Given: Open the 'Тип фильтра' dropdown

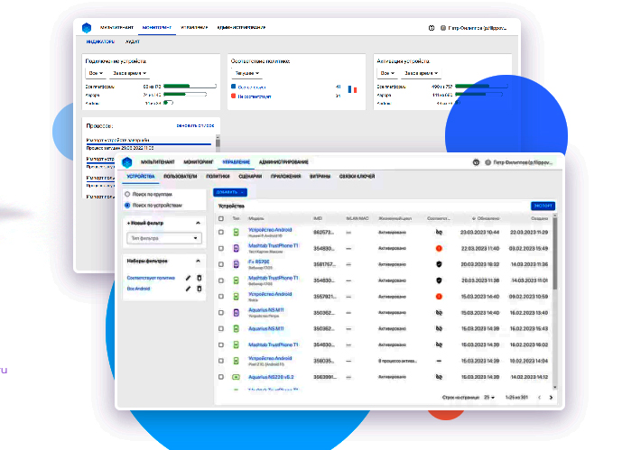Looking at the screenshot, I should click(x=164, y=238).
